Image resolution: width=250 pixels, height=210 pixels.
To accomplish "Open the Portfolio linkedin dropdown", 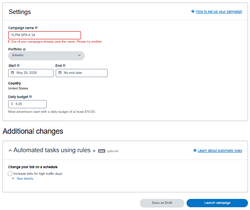I will 46,55.
